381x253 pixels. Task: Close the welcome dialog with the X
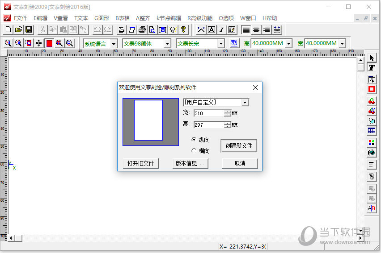(x=255, y=87)
